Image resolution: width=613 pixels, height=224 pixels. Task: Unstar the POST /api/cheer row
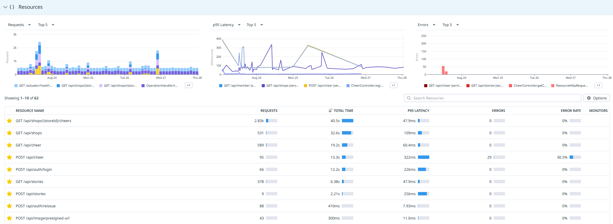[x=9, y=157]
